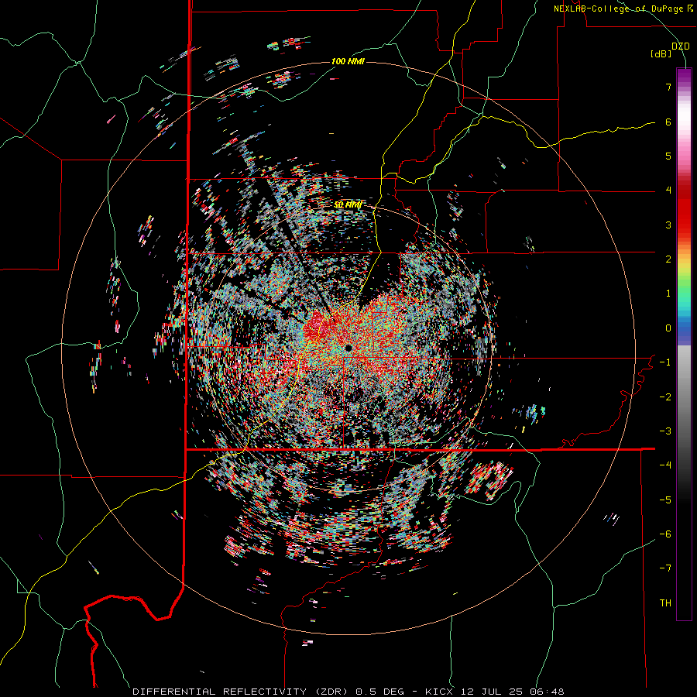Click the NEXLAB-College of DuPage label
The image size is (697, 697).
(x=618, y=9)
